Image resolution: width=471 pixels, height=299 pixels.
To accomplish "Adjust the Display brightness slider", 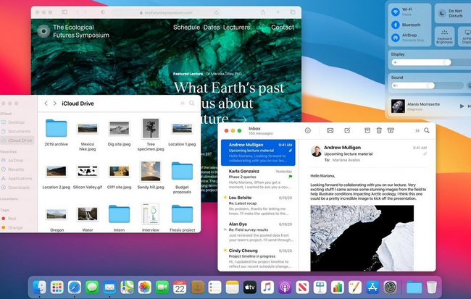I will click(431, 62).
